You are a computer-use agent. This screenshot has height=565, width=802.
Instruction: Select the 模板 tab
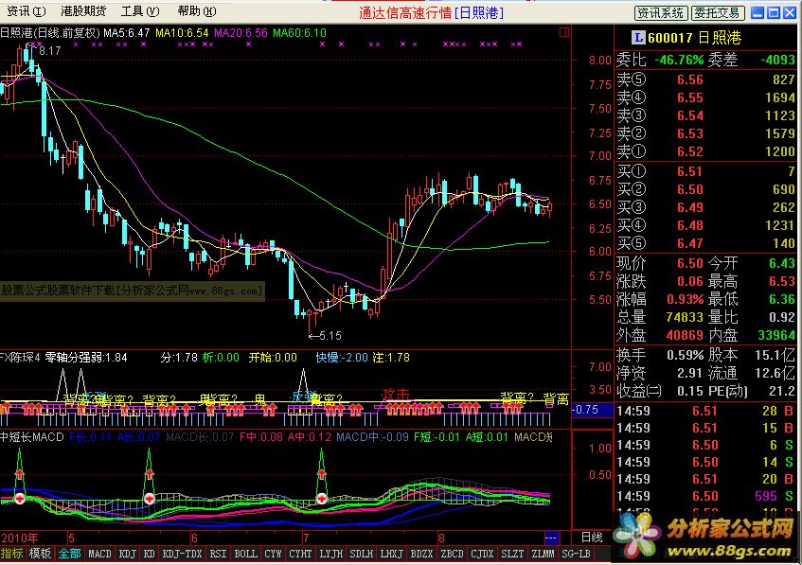click(x=40, y=554)
